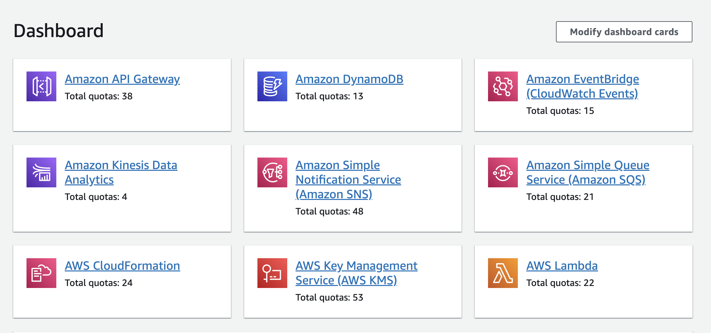Go to Amazon Simple Notification Service link
Viewport: 711px width, 333px height.
click(348, 180)
